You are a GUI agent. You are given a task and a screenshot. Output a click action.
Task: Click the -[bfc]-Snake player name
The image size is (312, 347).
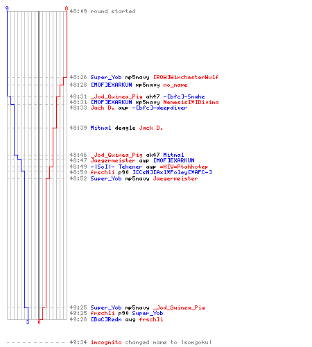[184, 96]
